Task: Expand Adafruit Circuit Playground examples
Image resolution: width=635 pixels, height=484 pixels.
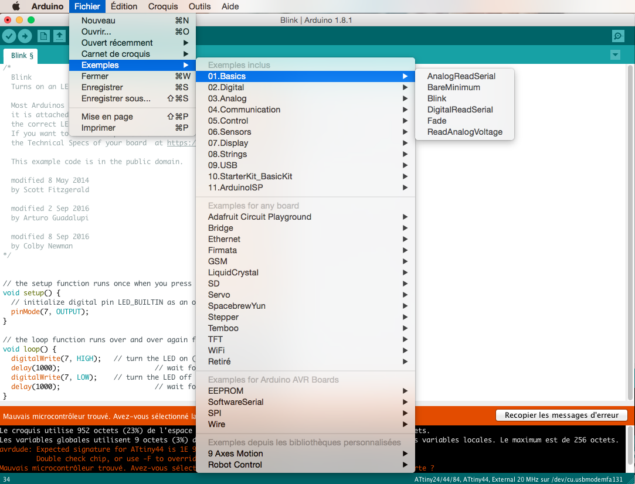Action: pos(305,216)
